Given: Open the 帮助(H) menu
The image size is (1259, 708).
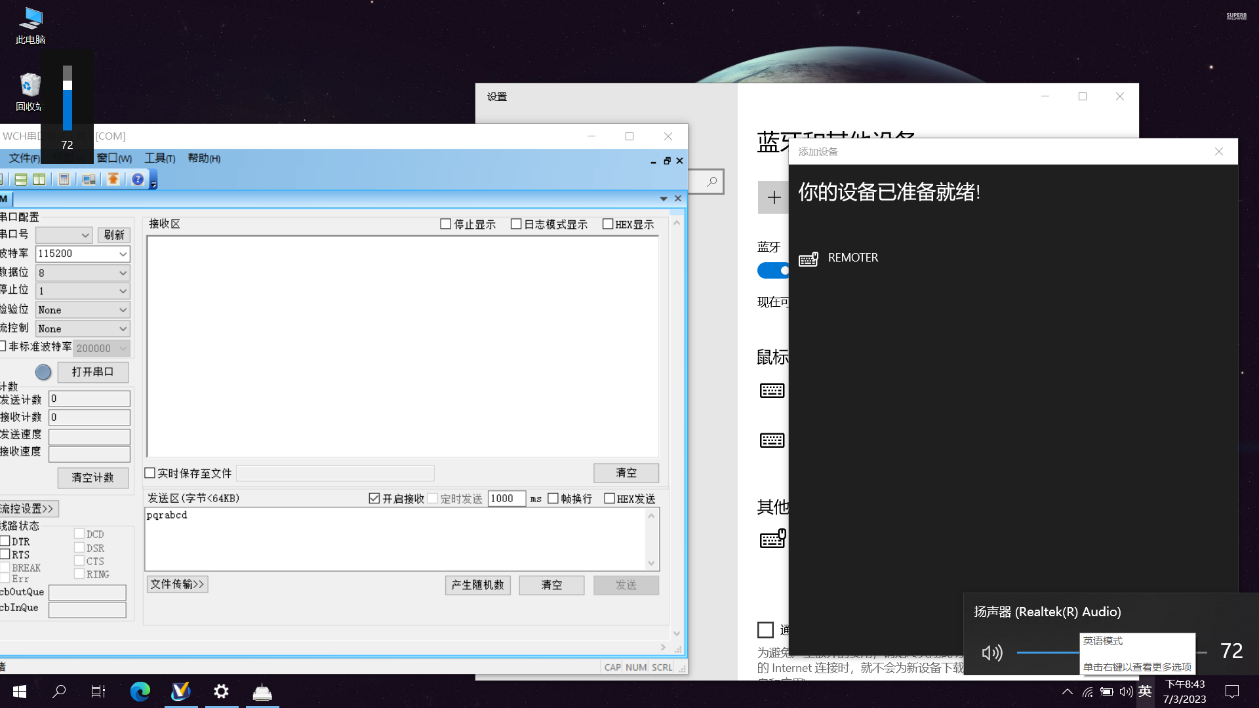Looking at the screenshot, I should [203, 158].
